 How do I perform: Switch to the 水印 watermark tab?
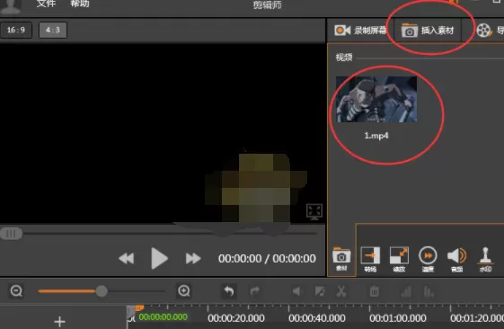pyautogui.click(x=485, y=259)
